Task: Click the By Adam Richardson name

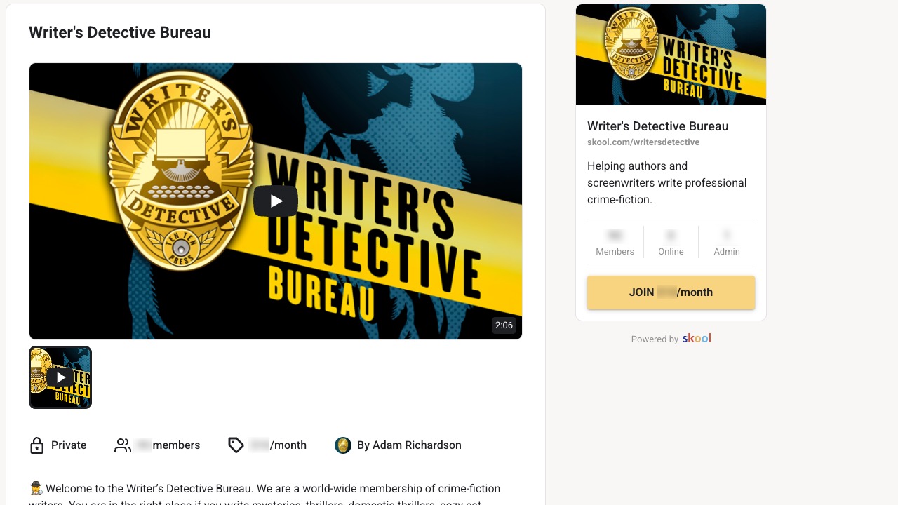Action: pos(409,445)
